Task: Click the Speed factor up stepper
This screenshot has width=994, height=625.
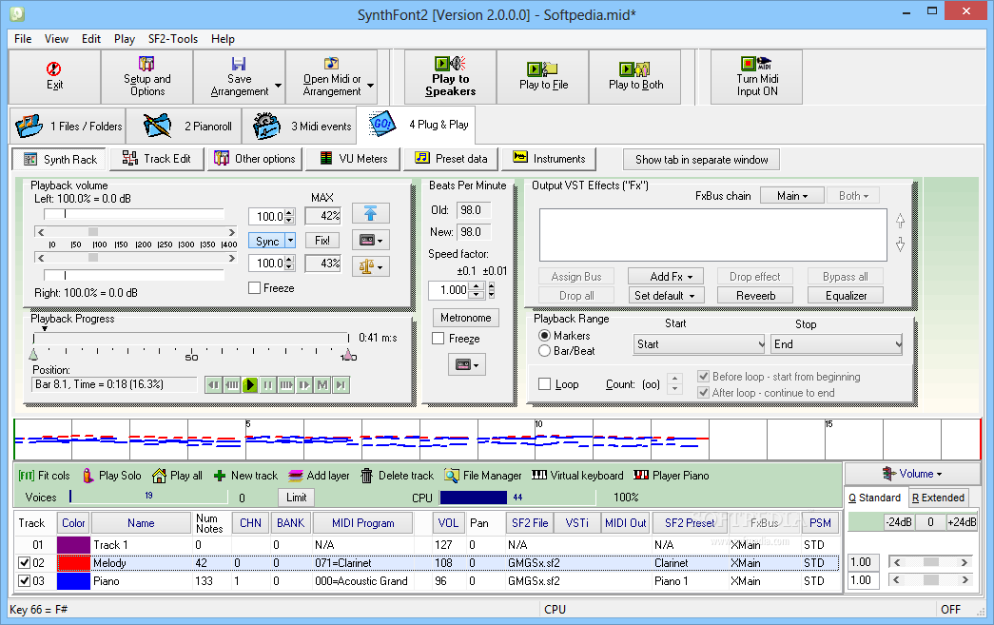Action: 477,286
